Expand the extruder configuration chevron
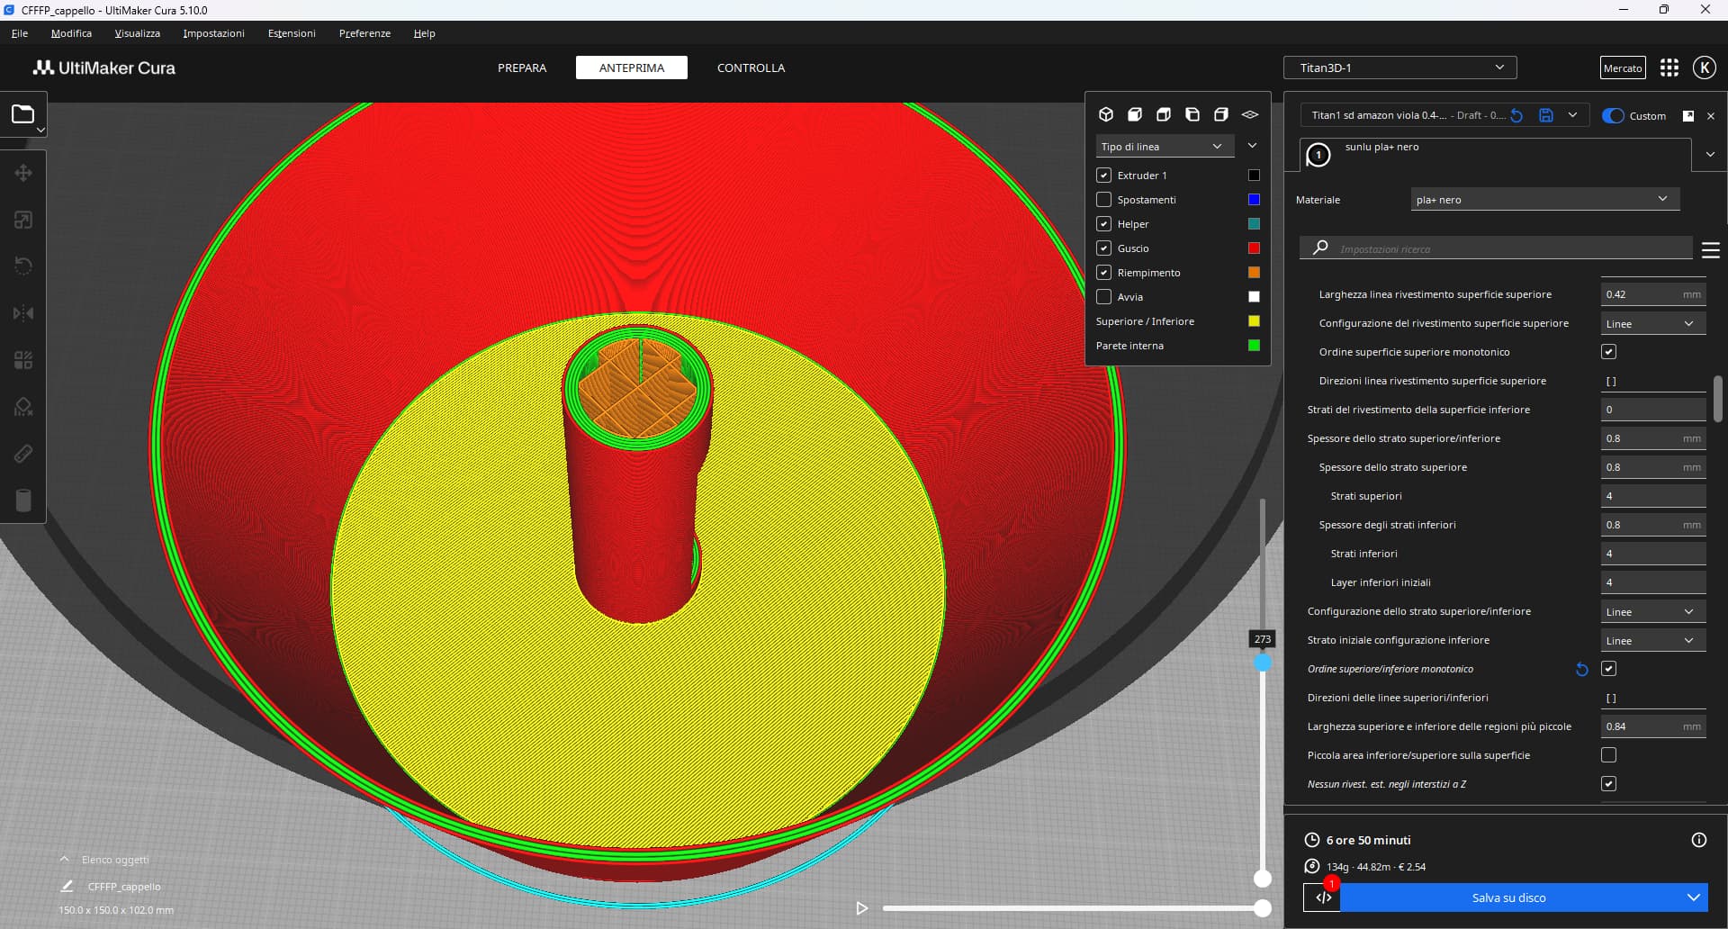This screenshot has width=1728, height=929. tap(1710, 155)
